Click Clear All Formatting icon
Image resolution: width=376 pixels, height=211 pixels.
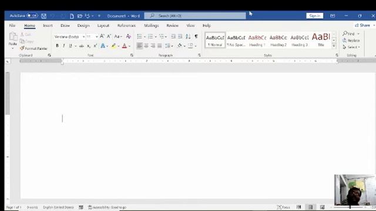point(129,36)
